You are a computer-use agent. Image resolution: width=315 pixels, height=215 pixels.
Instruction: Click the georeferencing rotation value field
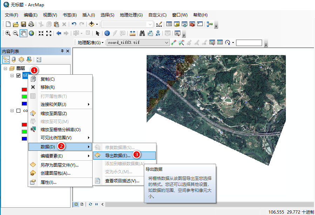click(x=249, y=42)
